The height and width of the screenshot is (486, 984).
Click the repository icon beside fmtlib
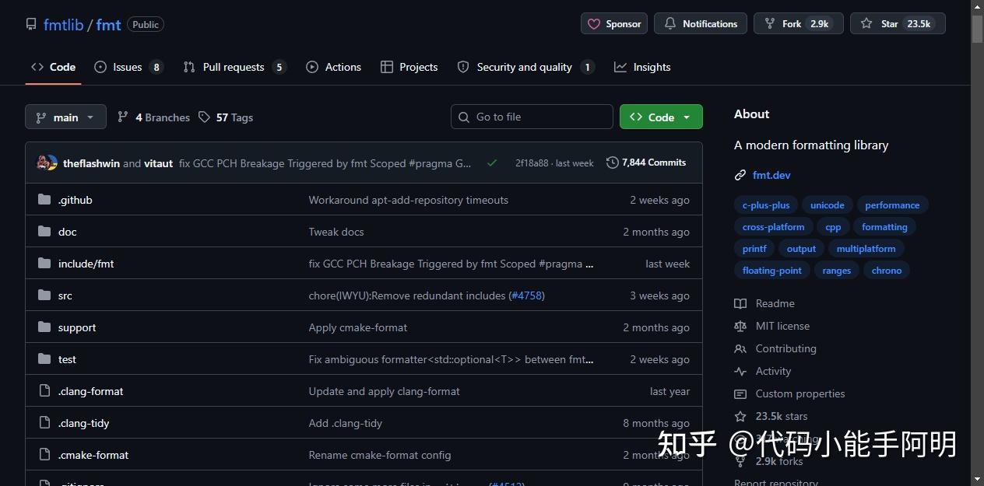pyautogui.click(x=31, y=24)
